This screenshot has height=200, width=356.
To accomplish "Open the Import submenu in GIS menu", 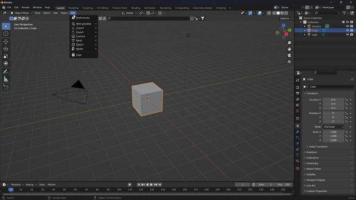I will [x=83, y=28].
